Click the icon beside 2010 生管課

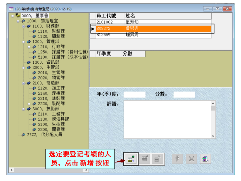34,73
